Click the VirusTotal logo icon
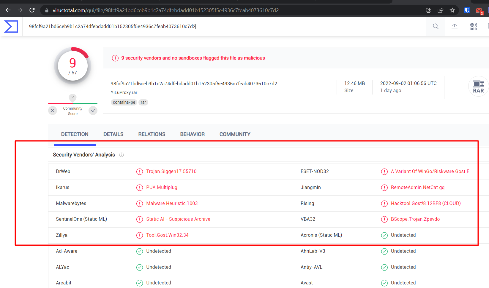This screenshot has height=288, width=489. 11,26
